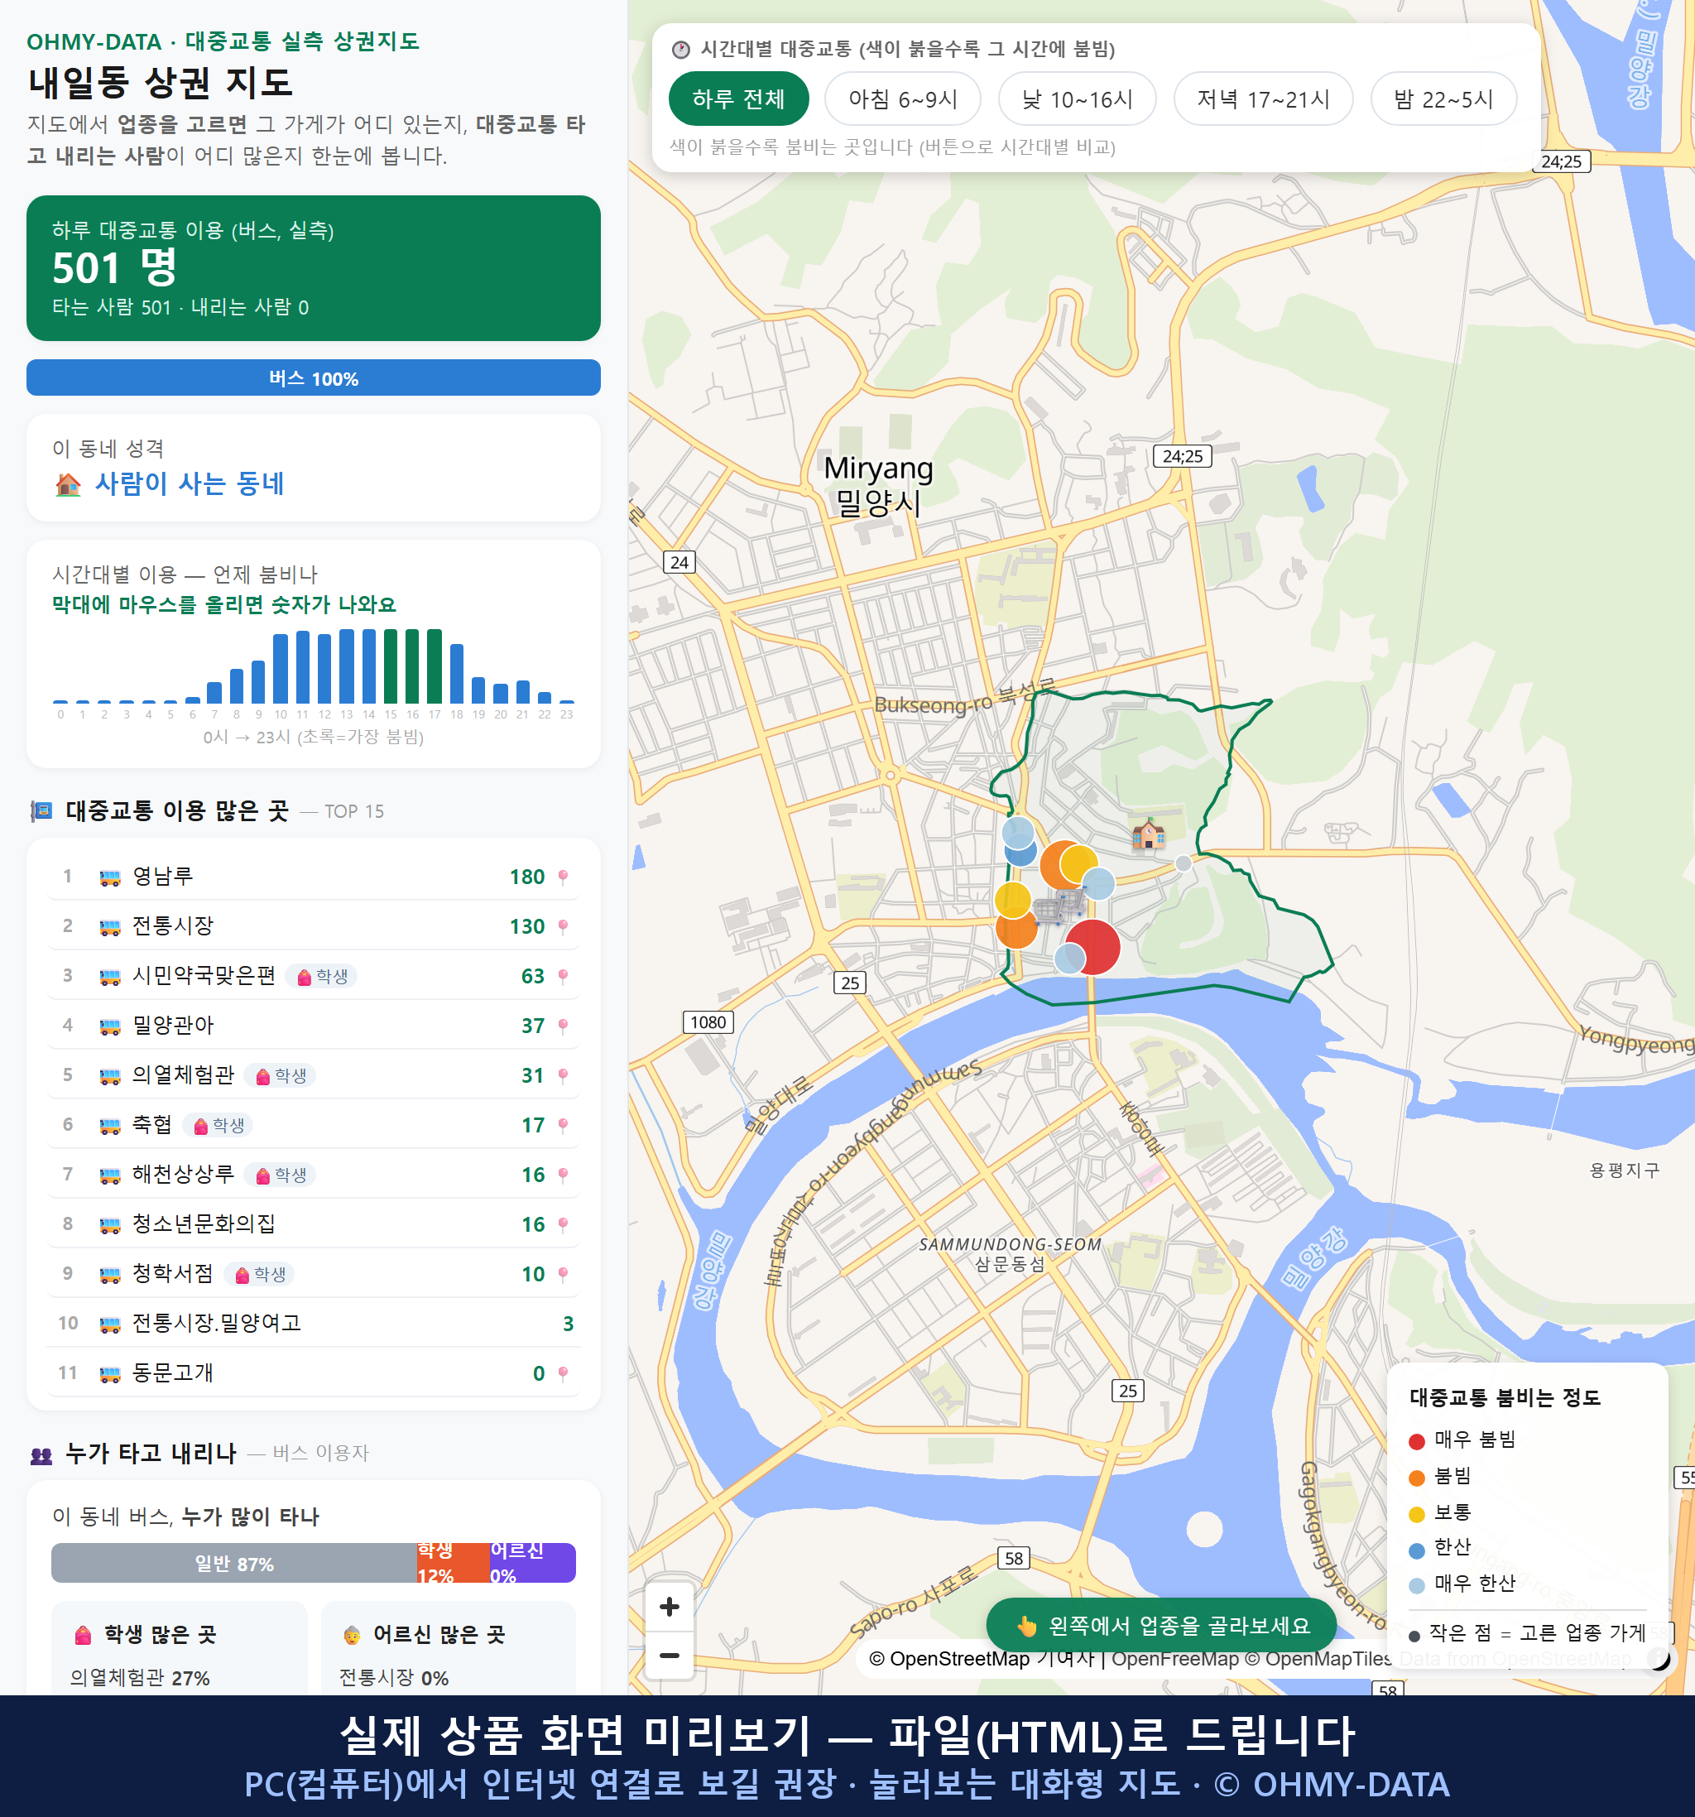Switch to the 낮 10~16시 time filter
The height and width of the screenshot is (1817, 1695).
pyautogui.click(x=1078, y=99)
